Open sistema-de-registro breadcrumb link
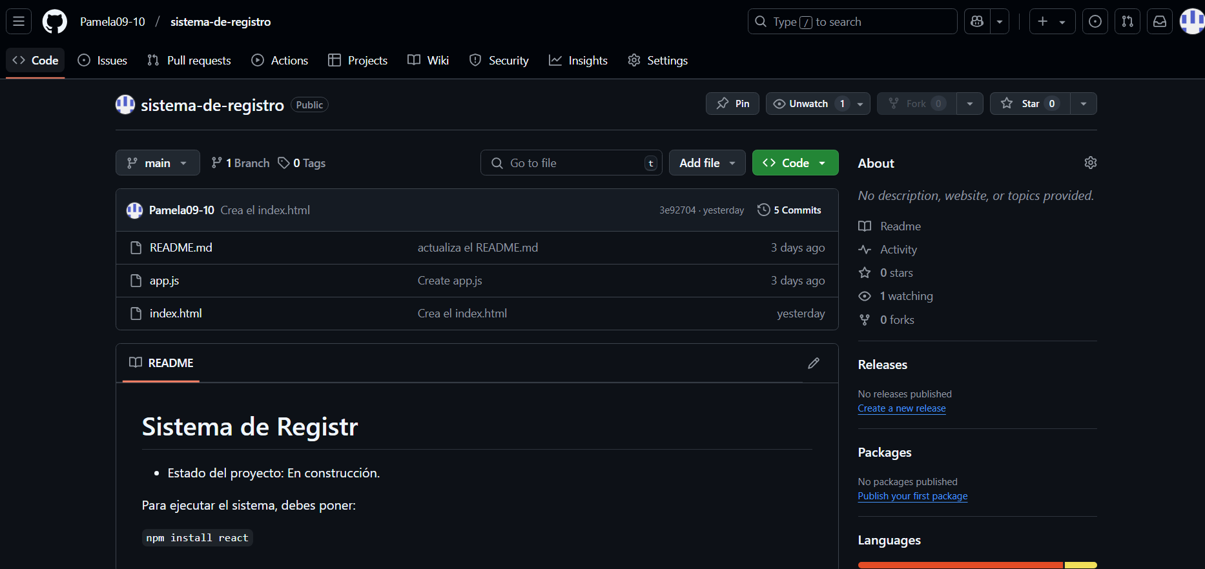Screen dimensions: 1205x569 click(x=220, y=21)
